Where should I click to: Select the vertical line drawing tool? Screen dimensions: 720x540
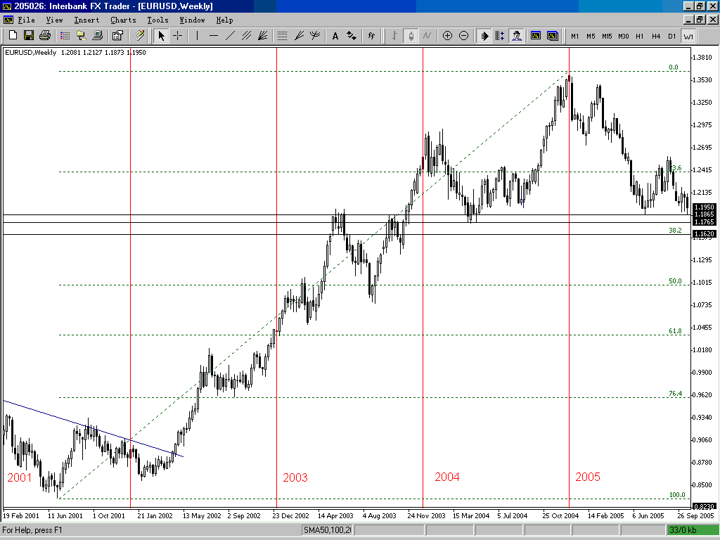tap(196, 36)
